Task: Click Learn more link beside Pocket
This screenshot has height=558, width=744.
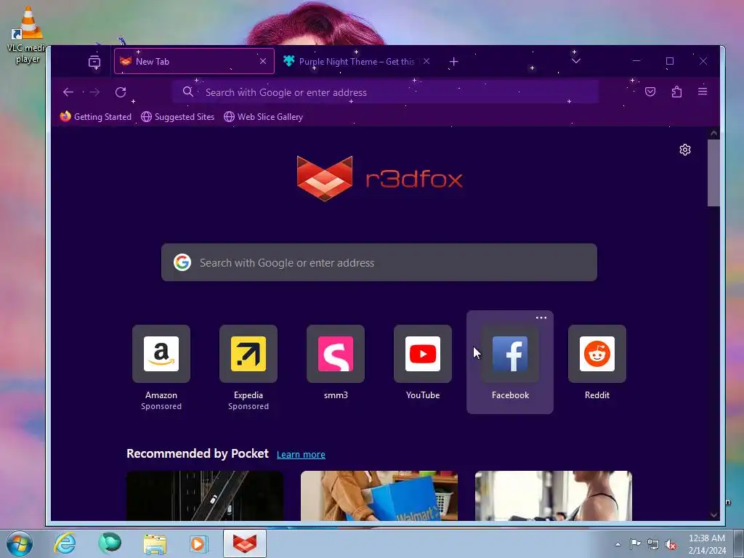Action: pyautogui.click(x=301, y=455)
